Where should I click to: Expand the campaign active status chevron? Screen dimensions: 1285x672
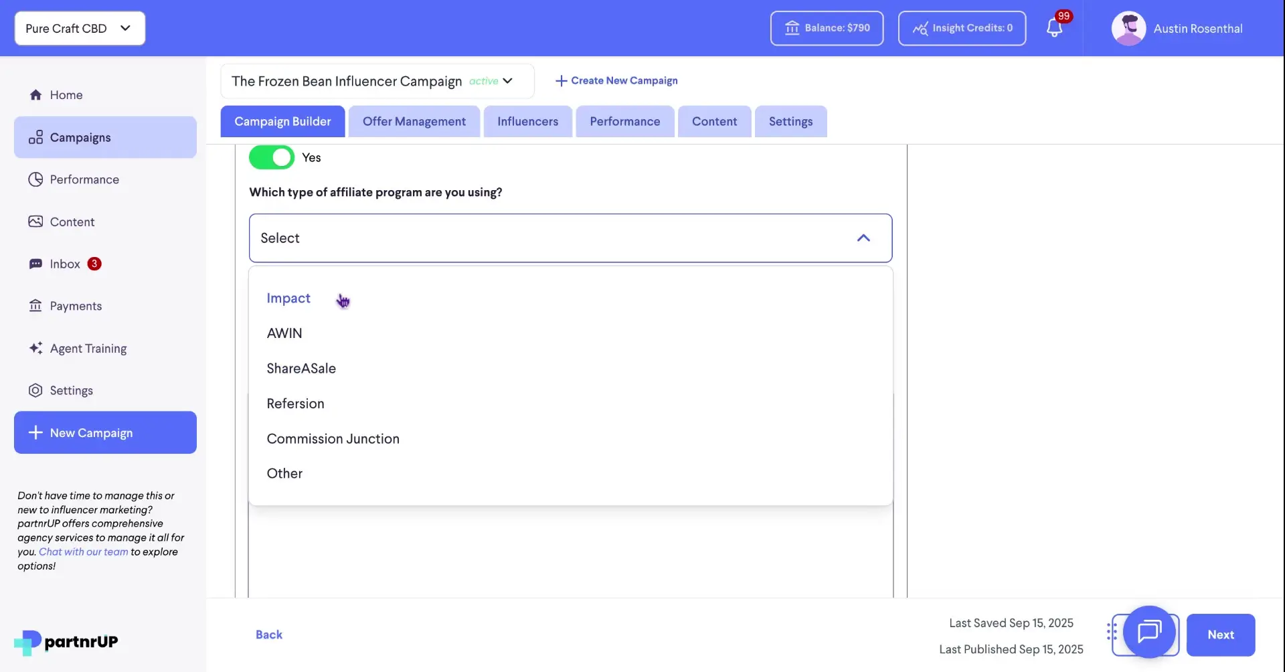pyautogui.click(x=507, y=81)
